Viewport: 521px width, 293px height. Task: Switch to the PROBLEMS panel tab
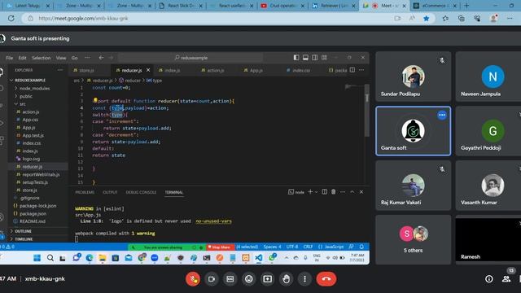tap(85, 192)
